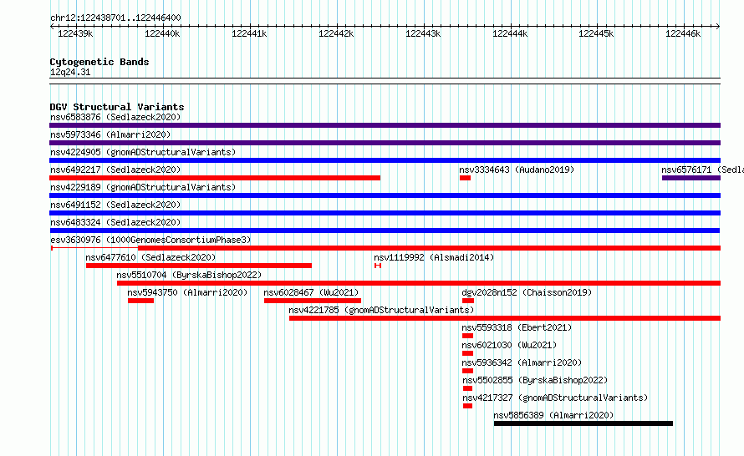
Task: Open nsv1119992 (Alsmadi2014) label
Action: tap(434, 257)
